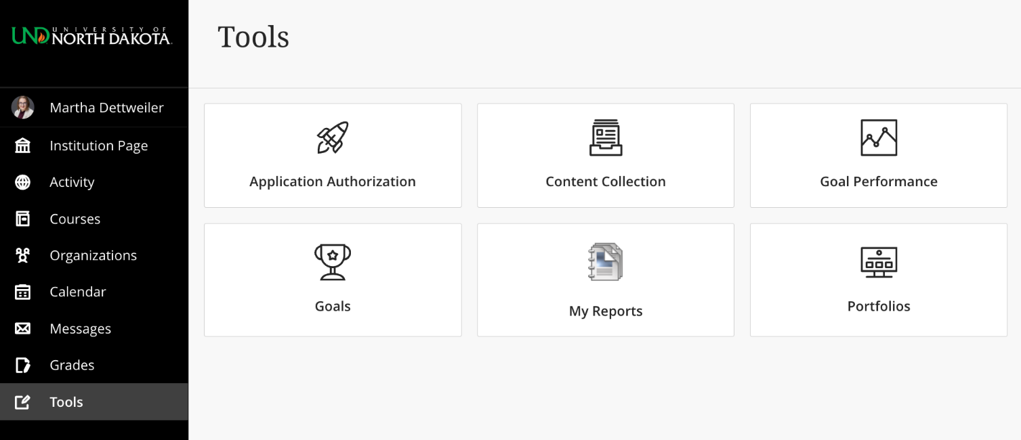Select Institution Page in the navigation menu
Image resolution: width=1021 pixels, height=440 pixels.
(x=99, y=146)
